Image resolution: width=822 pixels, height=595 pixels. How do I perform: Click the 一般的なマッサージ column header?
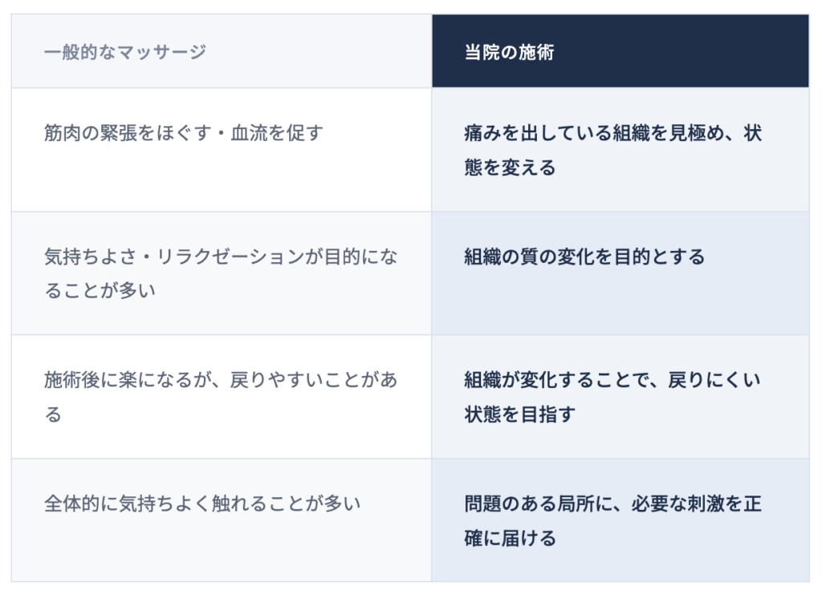[x=125, y=52]
